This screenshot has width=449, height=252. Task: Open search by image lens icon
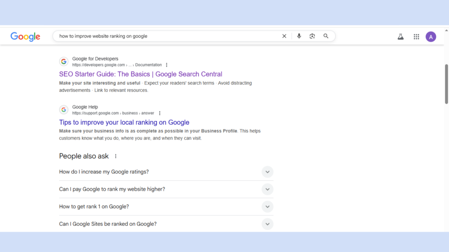click(x=312, y=36)
